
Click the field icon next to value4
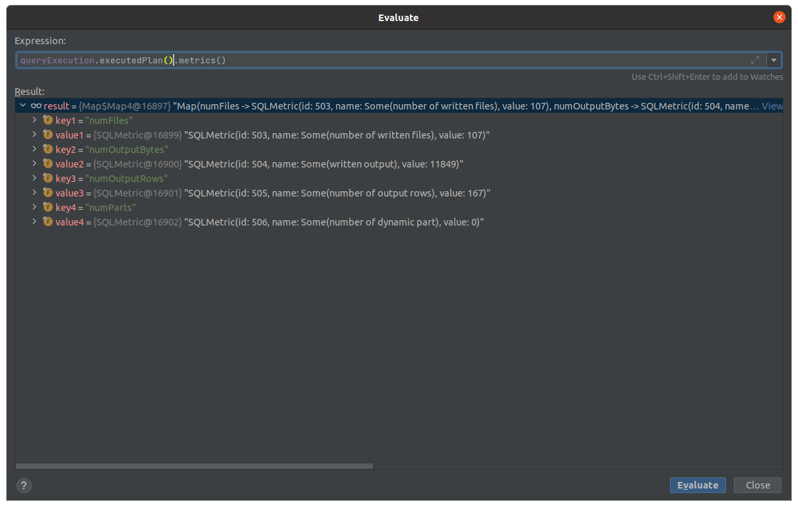coord(48,222)
